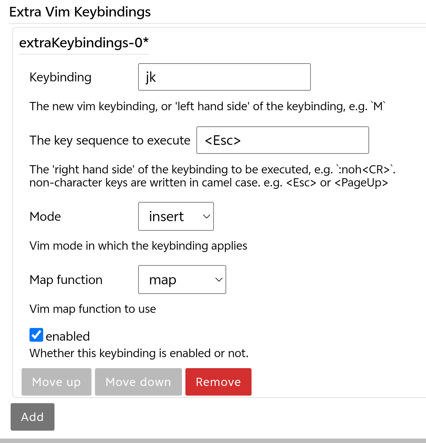This screenshot has height=443, width=426.
Task: Click the 'Mode' field label
Action: 45,217
